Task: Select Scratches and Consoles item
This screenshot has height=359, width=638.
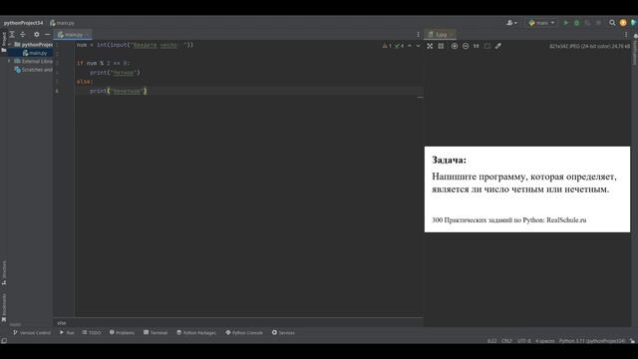Action: pos(33,70)
